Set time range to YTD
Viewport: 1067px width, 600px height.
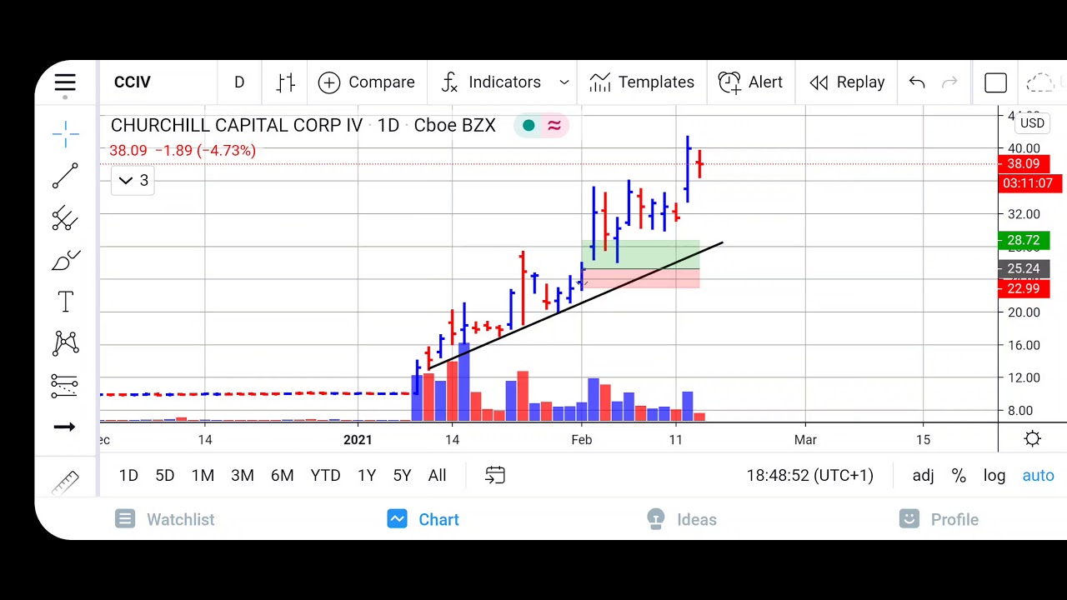pyautogui.click(x=325, y=475)
